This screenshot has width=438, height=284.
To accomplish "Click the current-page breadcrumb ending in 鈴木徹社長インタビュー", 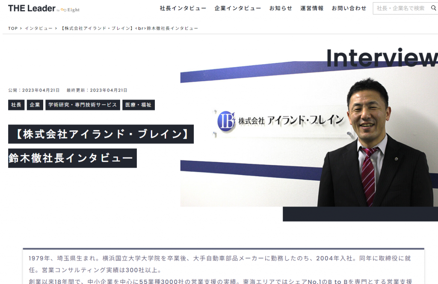I will [130, 28].
